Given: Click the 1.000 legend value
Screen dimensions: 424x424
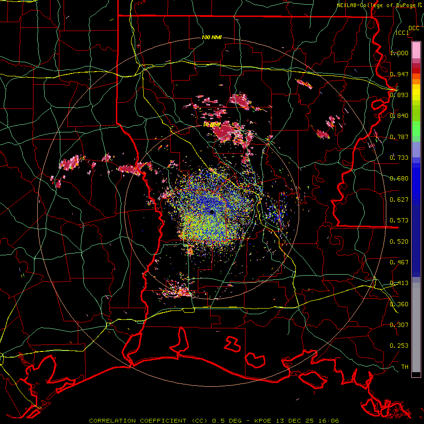Looking at the screenshot, I should 399,53.
